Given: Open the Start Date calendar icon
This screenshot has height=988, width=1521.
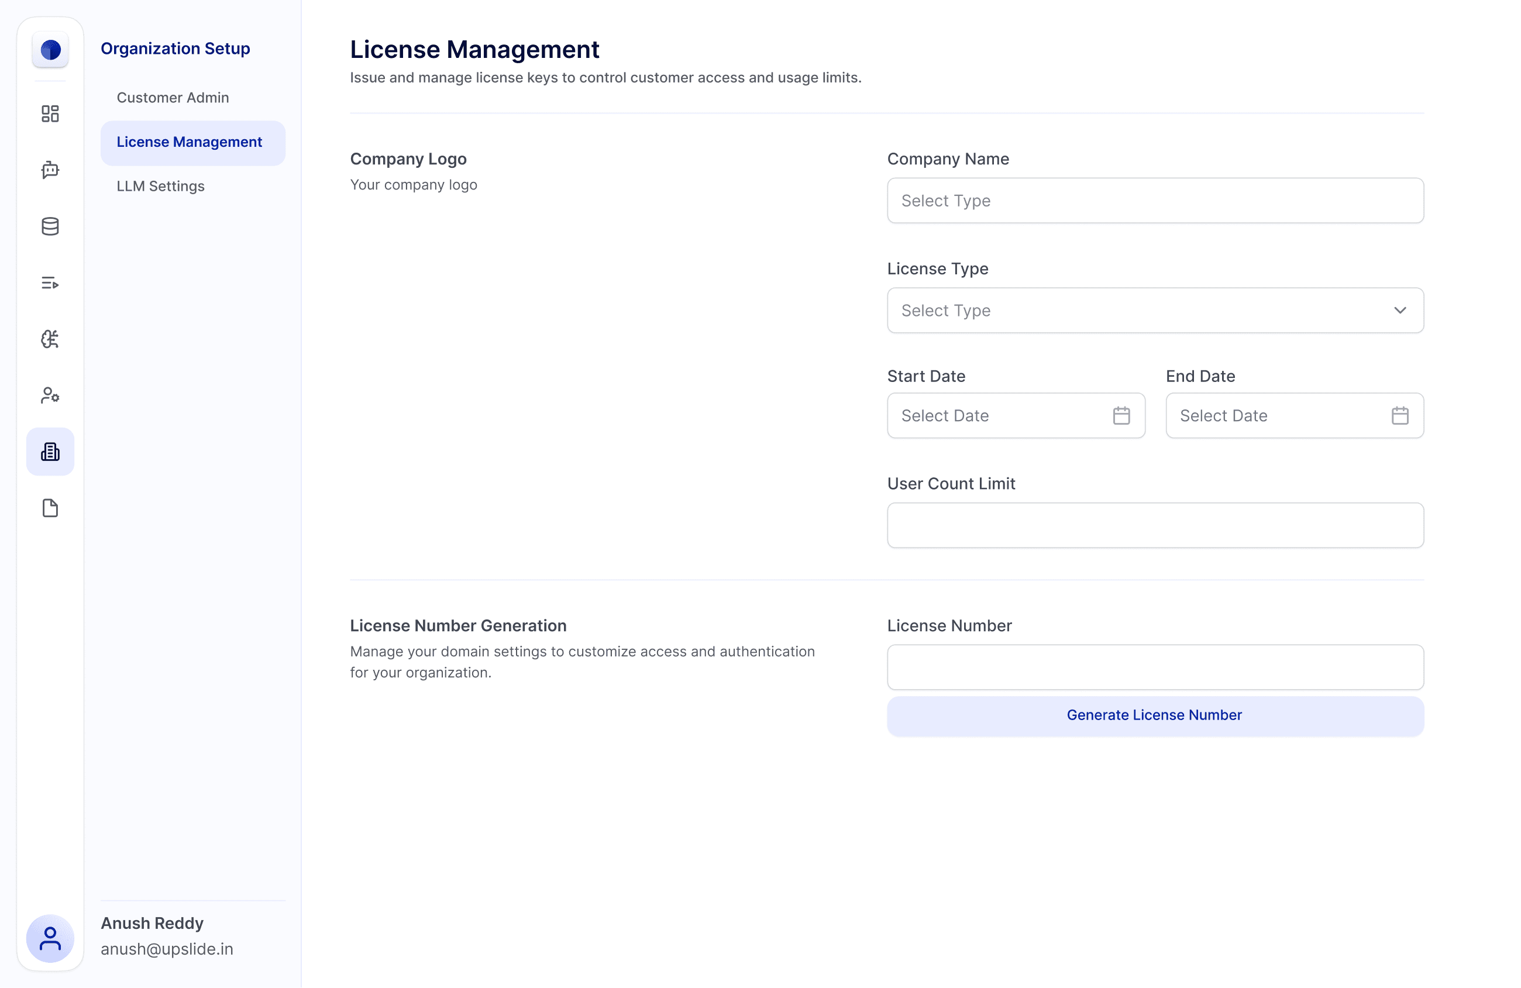Looking at the screenshot, I should point(1121,415).
